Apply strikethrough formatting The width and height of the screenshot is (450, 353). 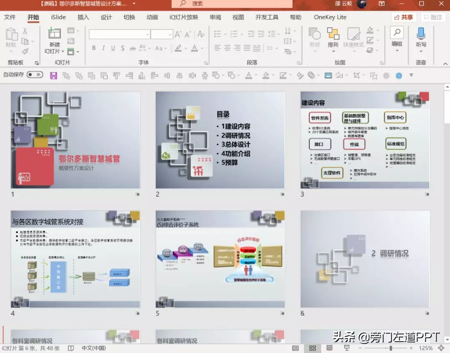132,48
